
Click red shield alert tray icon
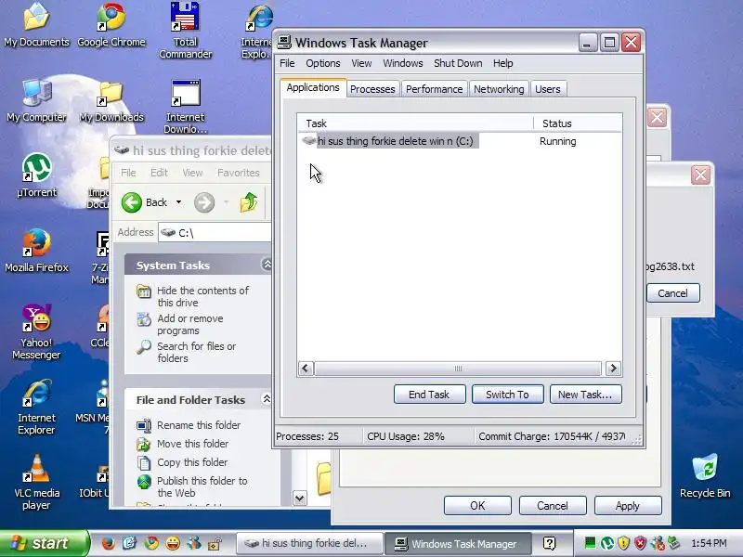click(640, 543)
